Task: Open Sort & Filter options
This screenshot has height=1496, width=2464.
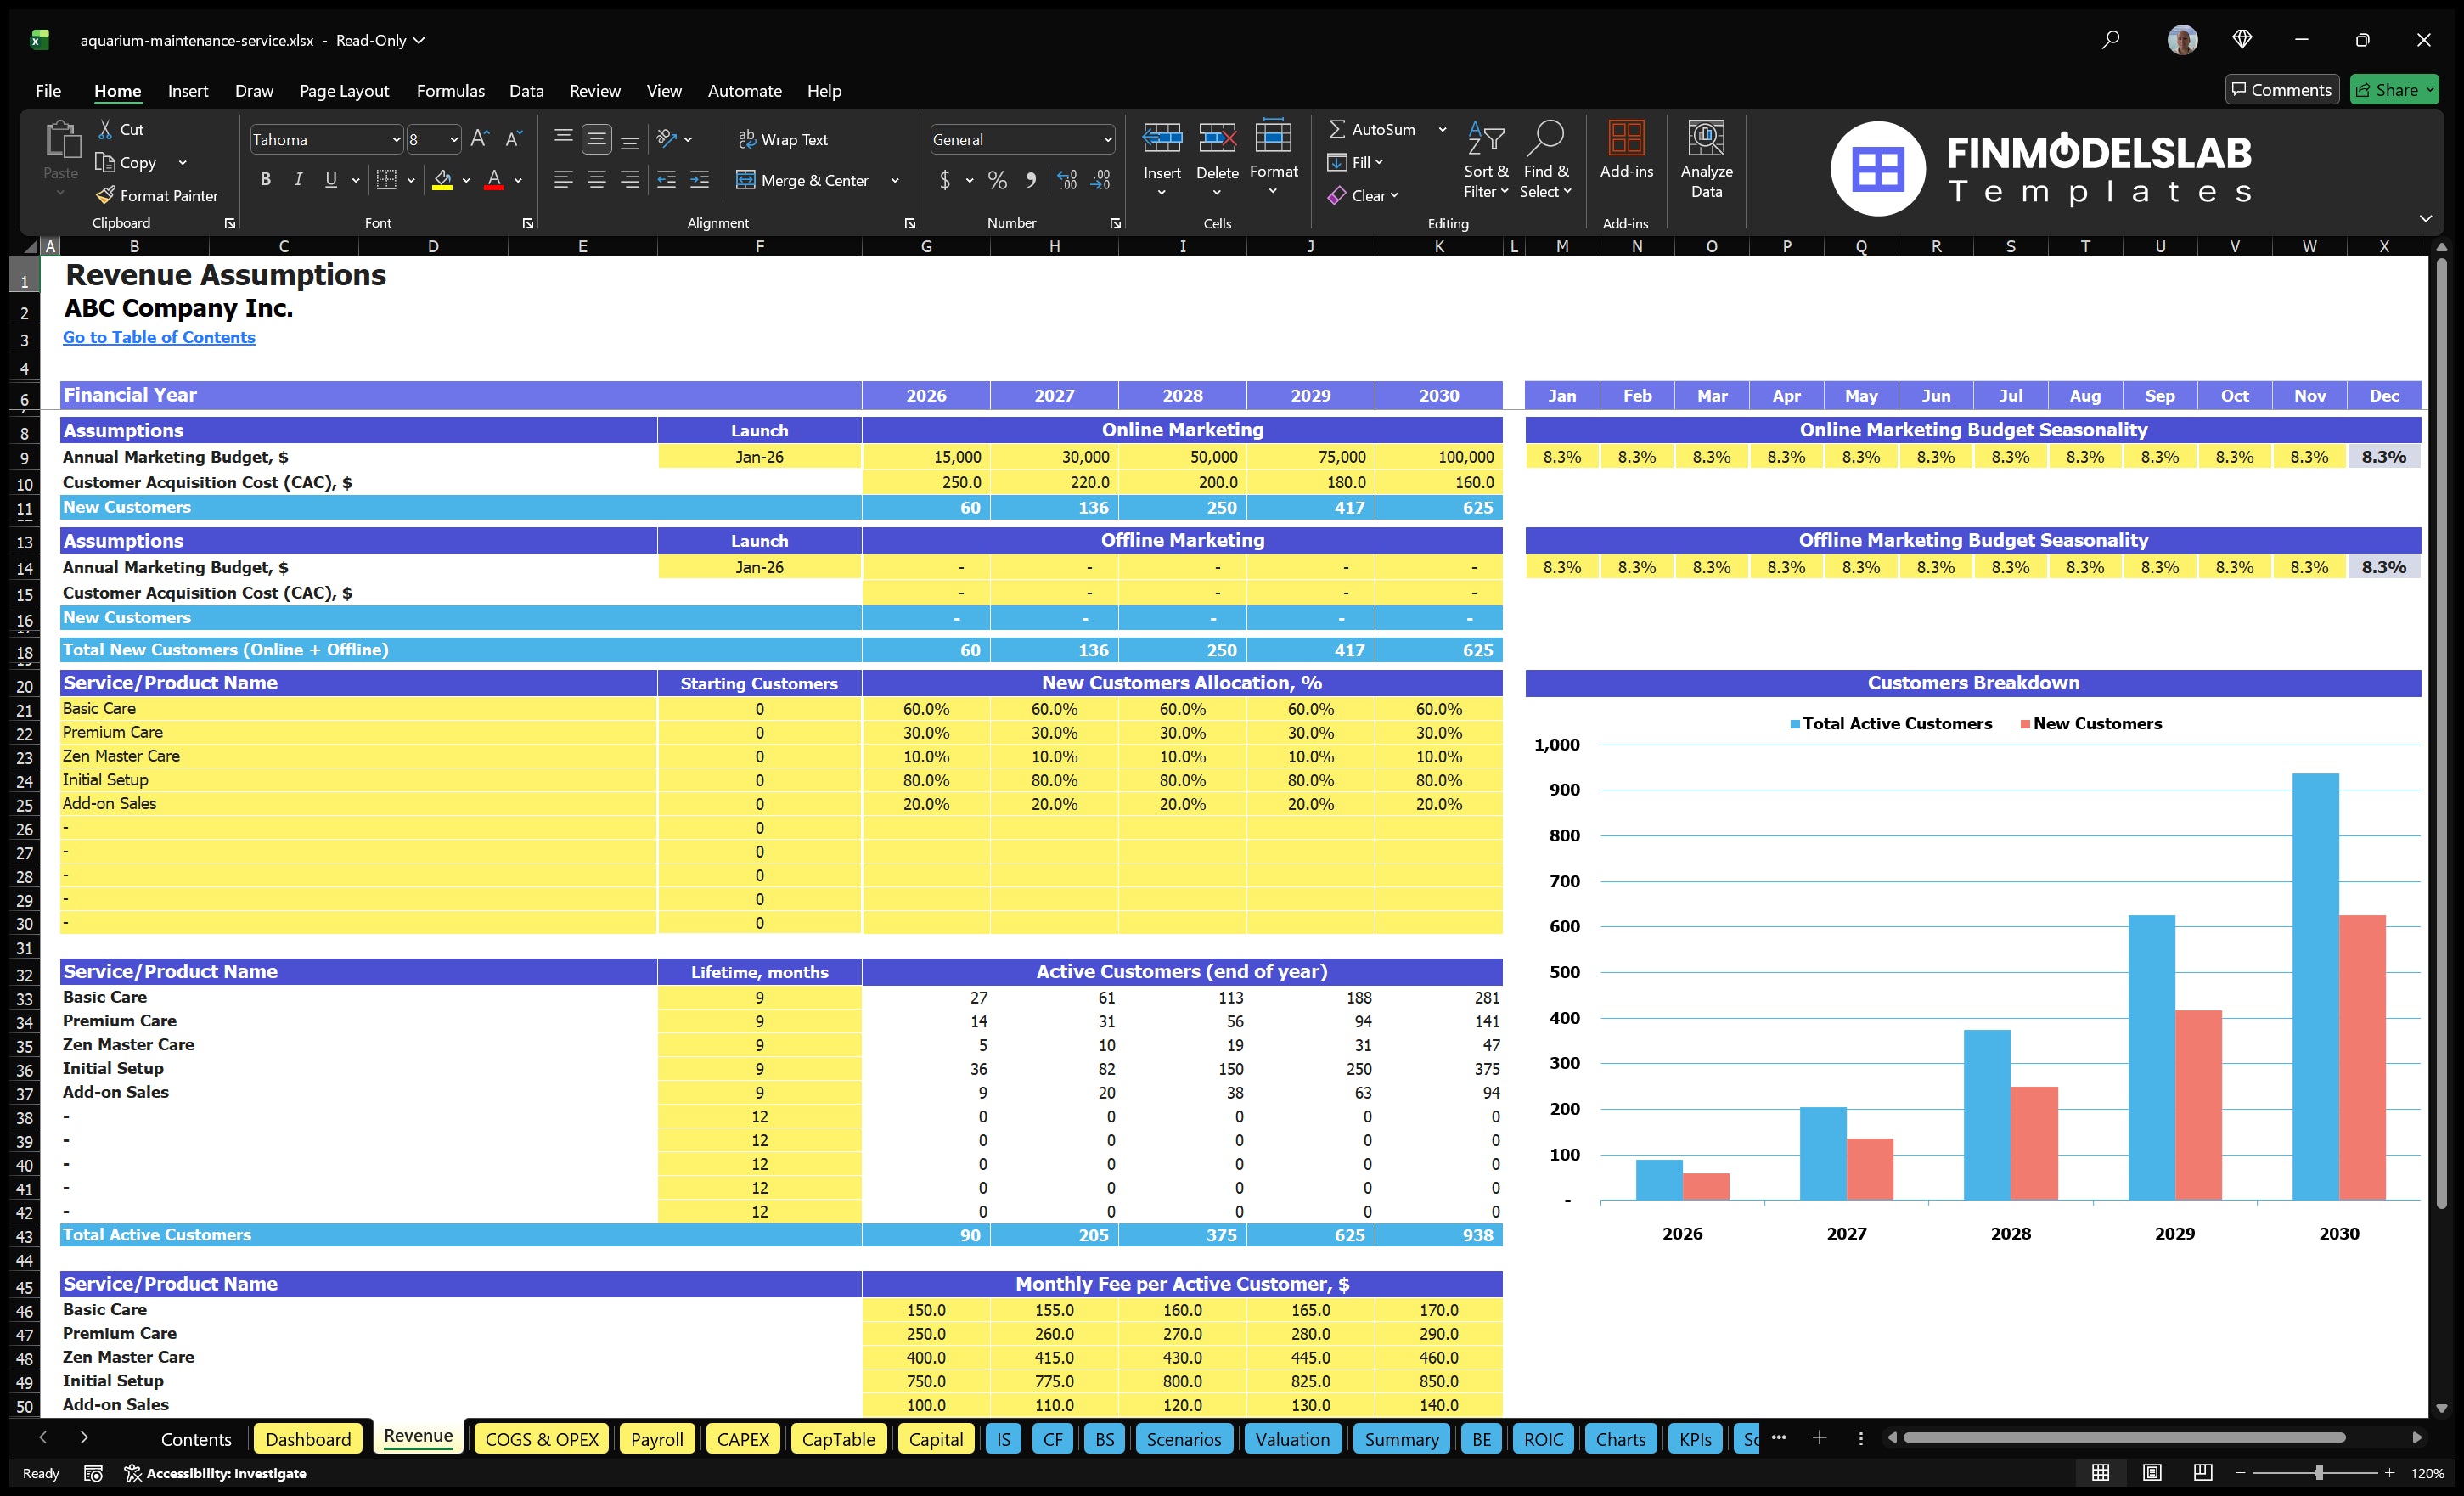Action: tap(1486, 160)
